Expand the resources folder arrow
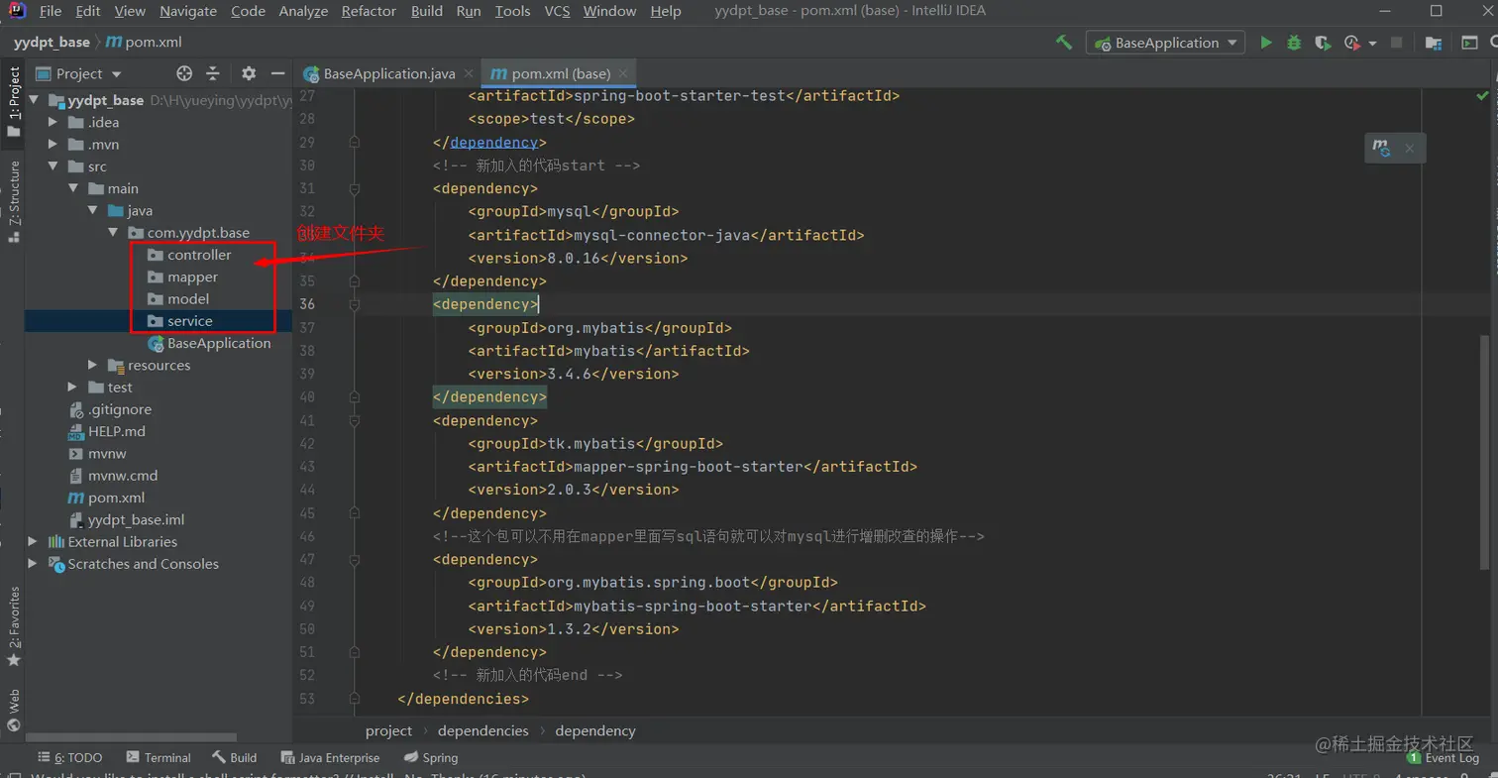 [x=93, y=365]
